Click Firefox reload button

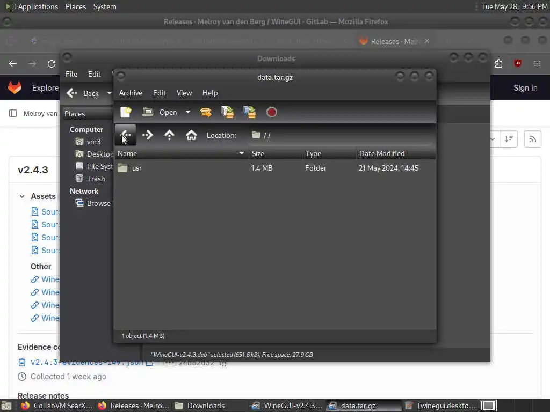tap(52, 64)
